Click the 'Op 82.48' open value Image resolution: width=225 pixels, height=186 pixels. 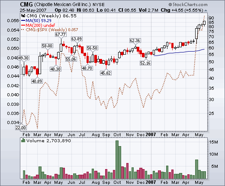[64, 10]
